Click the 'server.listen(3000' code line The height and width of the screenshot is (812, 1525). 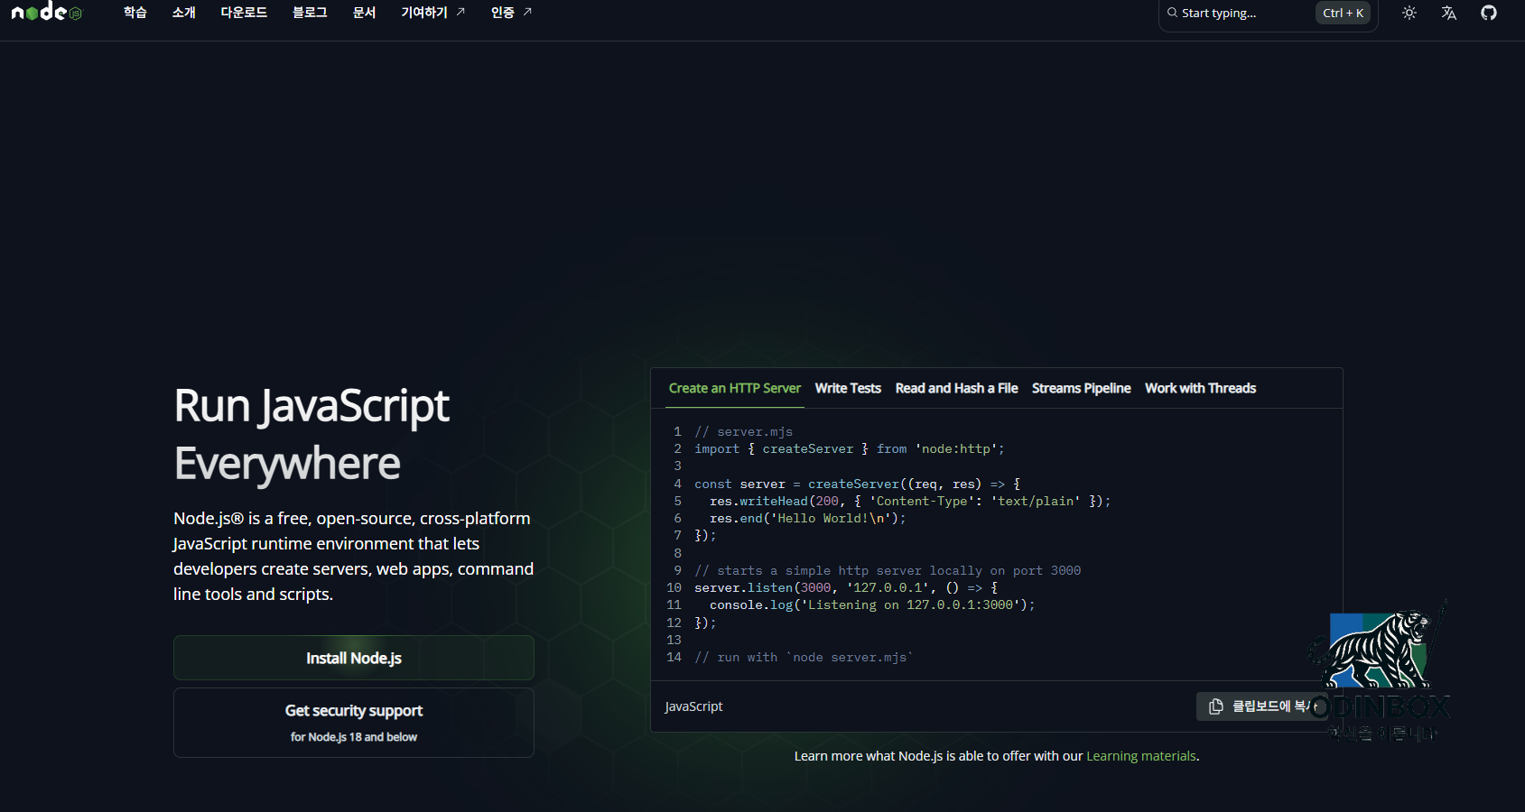[846, 588]
